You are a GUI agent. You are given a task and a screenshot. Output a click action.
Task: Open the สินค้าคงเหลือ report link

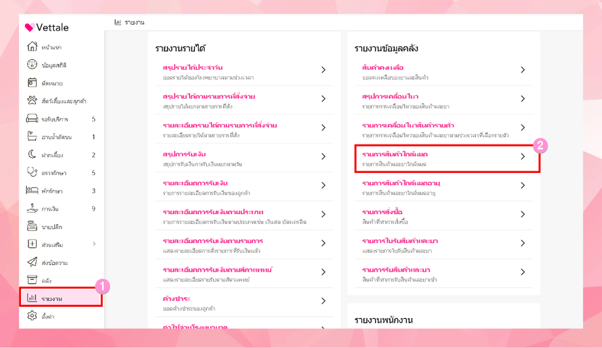383,68
